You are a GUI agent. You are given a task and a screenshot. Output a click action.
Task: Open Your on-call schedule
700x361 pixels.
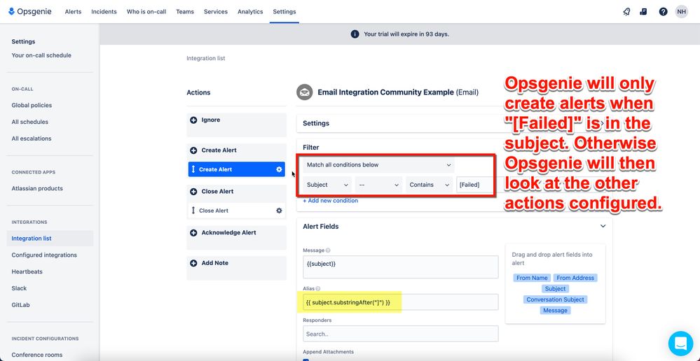tap(41, 55)
